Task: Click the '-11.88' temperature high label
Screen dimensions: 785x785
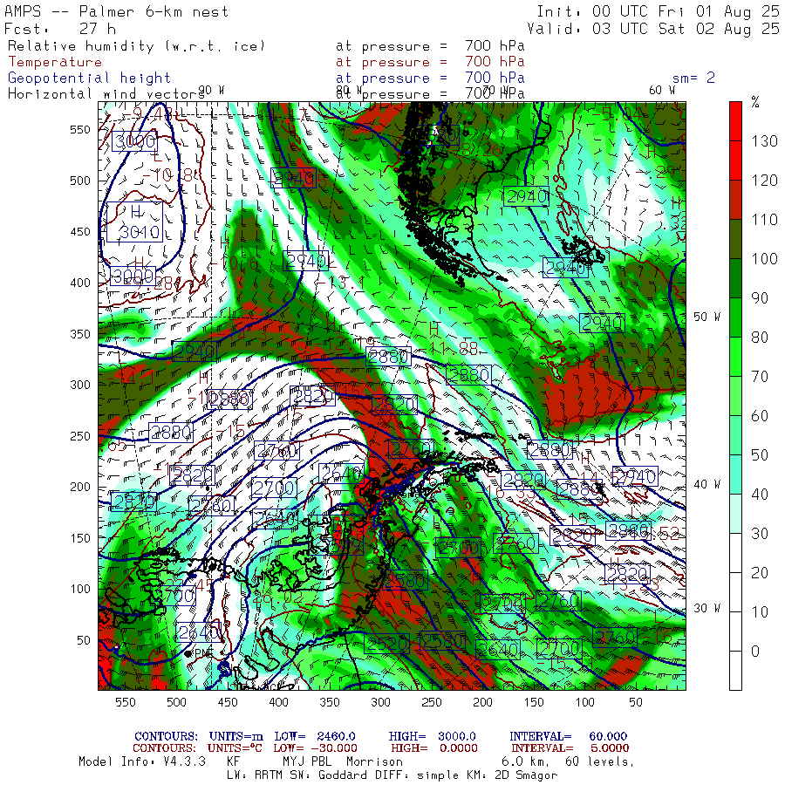Action: (448, 348)
